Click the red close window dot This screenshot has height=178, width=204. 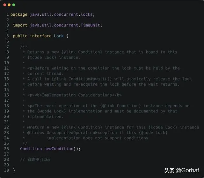pyautogui.click(x=5, y=5)
